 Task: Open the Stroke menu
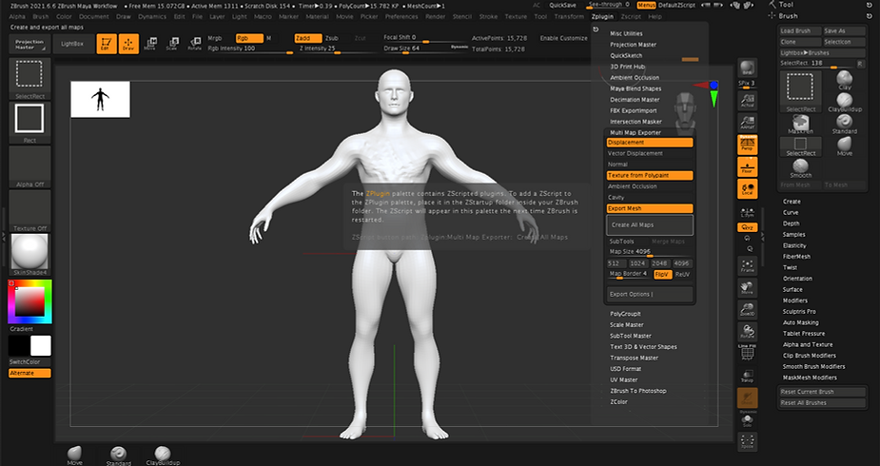pyautogui.click(x=488, y=17)
